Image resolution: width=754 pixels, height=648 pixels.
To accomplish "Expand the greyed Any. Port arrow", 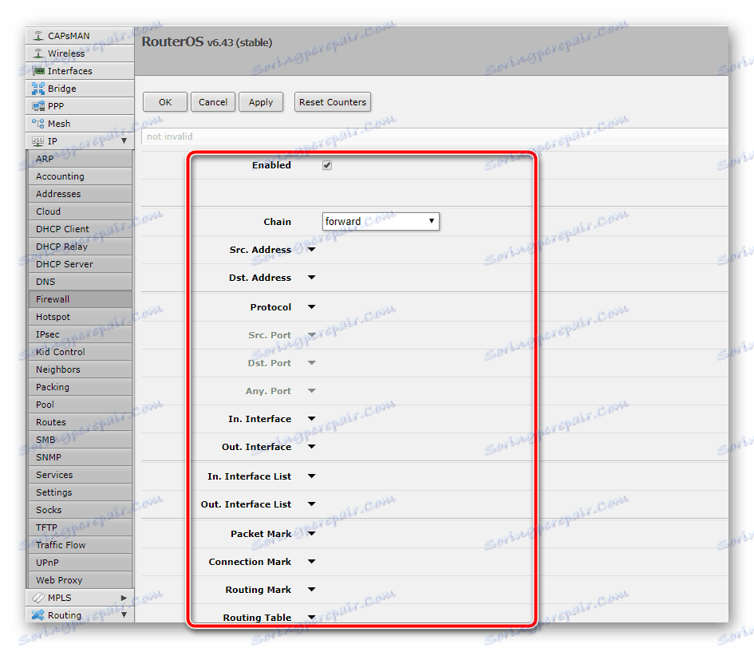I will 312,390.
